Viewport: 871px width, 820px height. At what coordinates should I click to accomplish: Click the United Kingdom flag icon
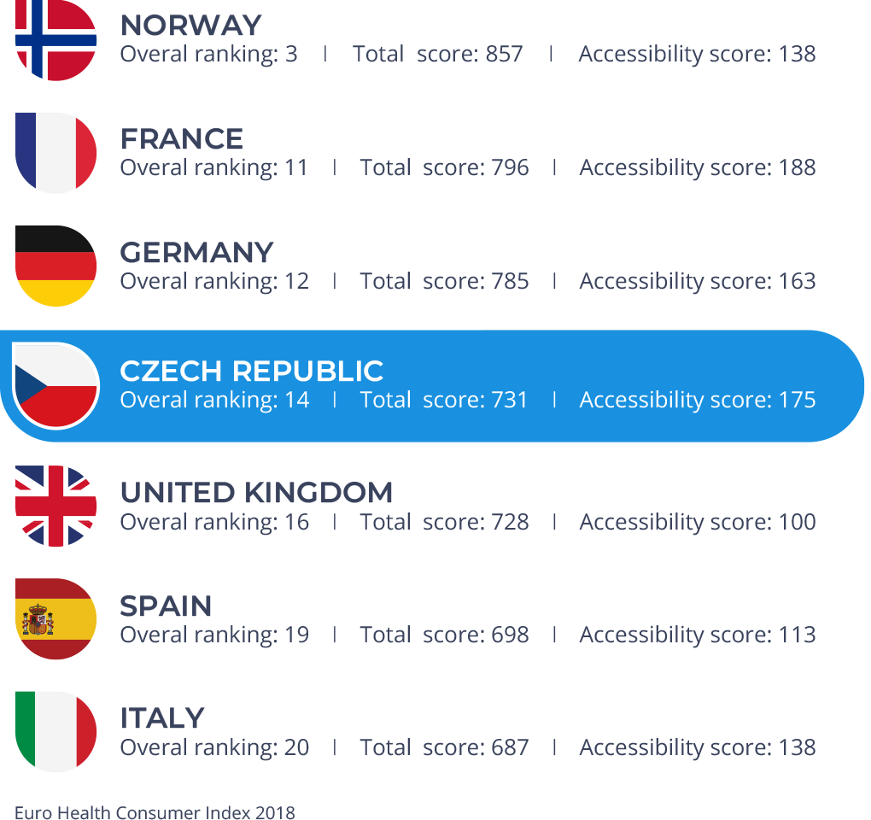(56, 506)
